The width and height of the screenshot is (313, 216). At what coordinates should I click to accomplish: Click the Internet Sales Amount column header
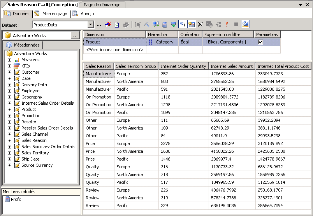pyautogui.click(x=232, y=66)
